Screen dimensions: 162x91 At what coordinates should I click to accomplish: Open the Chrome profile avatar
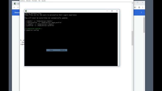(x=139, y=7)
